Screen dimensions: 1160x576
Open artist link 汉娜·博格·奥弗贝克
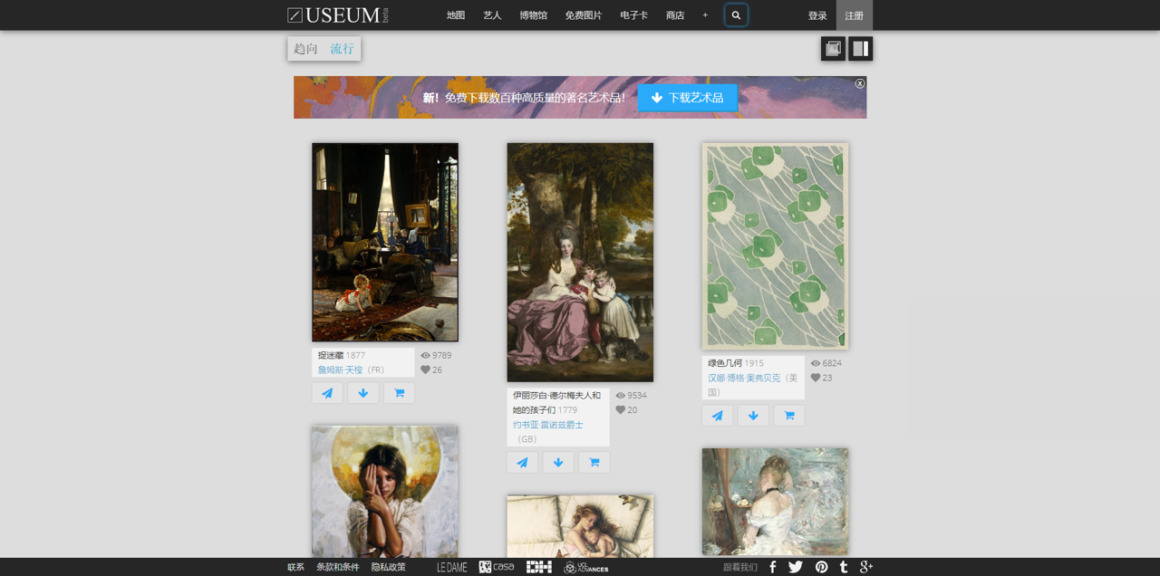[744, 378]
